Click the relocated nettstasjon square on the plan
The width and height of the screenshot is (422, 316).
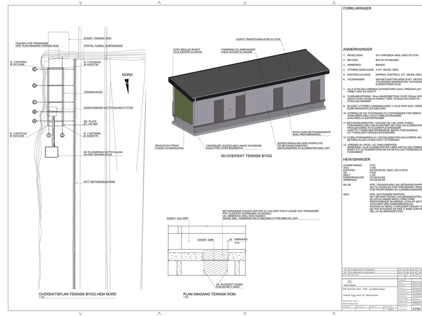point(52,152)
